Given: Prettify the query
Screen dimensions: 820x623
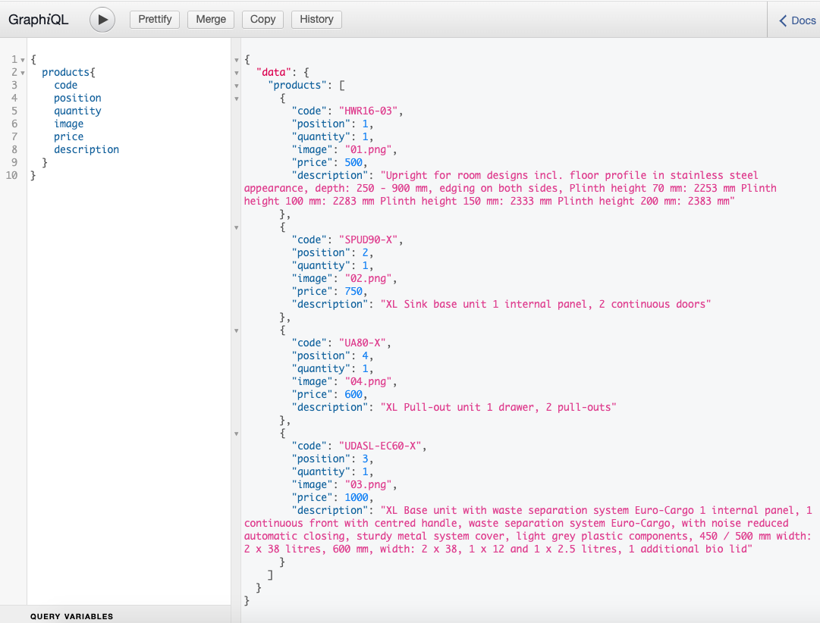Looking at the screenshot, I should tap(154, 19).
